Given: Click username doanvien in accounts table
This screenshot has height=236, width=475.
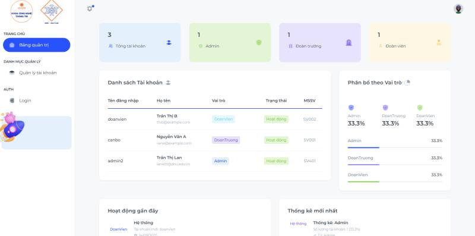Looking at the screenshot, I should pyautogui.click(x=117, y=119).
